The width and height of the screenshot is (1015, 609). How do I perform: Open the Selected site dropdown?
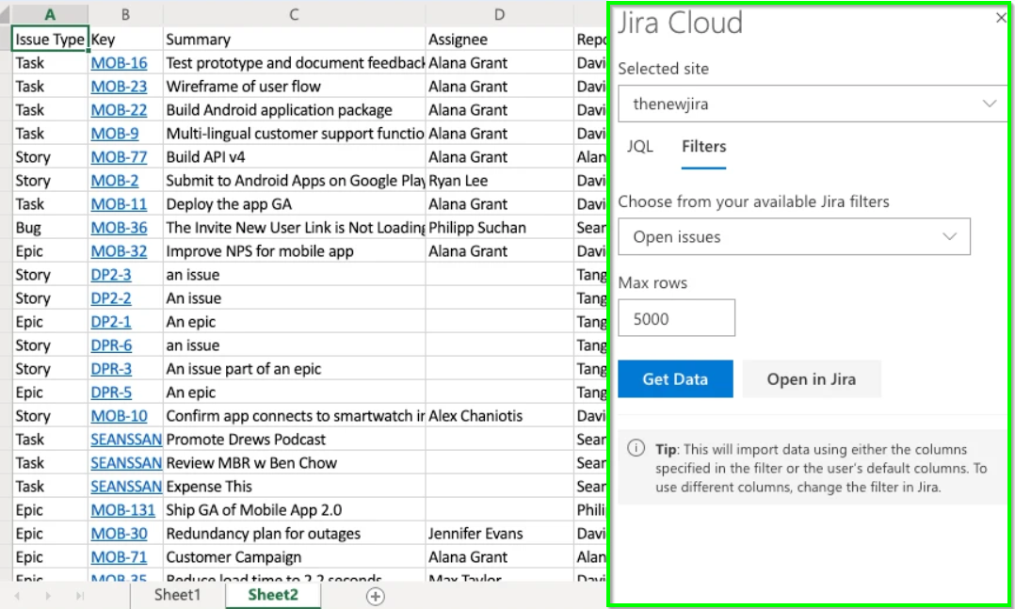pos(813,104)
